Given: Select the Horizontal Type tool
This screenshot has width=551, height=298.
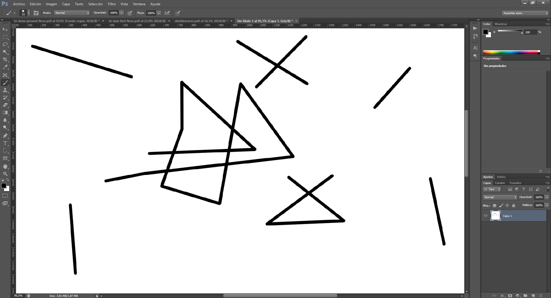Looking at the screenshot, I should (5, 143).
